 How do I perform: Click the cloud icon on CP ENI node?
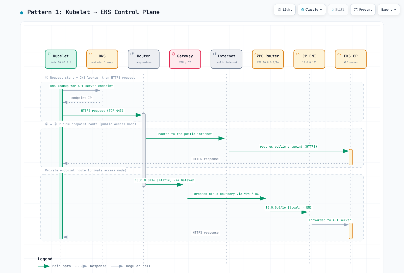[x=298, y=54]
